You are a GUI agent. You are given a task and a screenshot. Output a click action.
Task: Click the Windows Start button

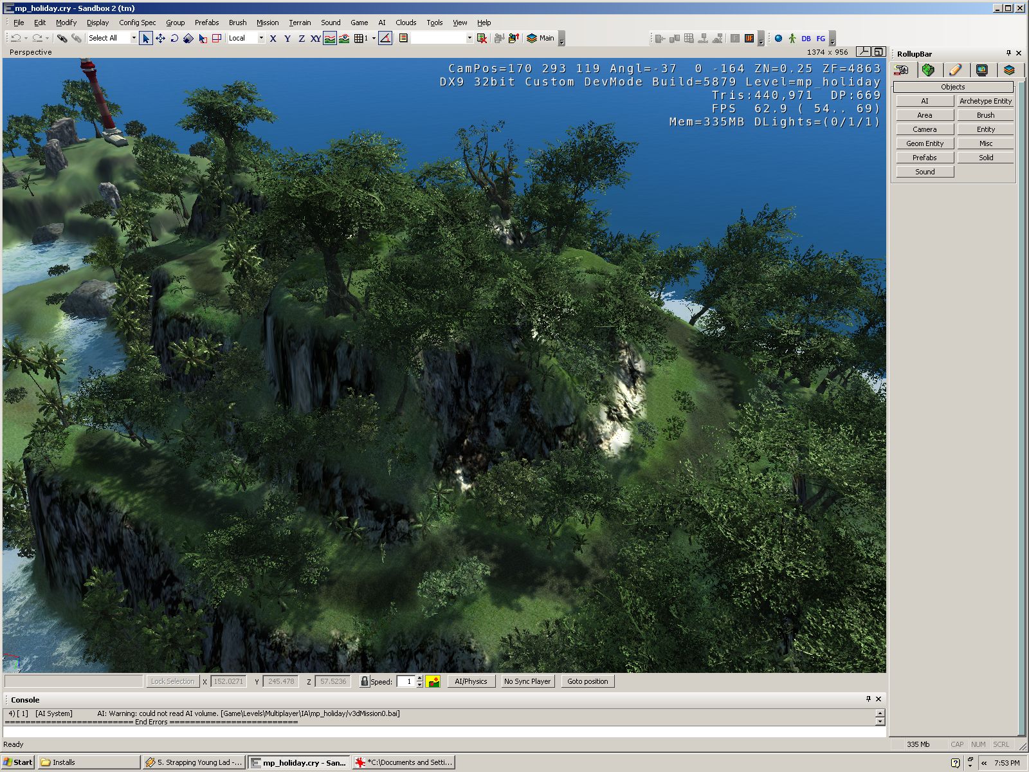17,762
